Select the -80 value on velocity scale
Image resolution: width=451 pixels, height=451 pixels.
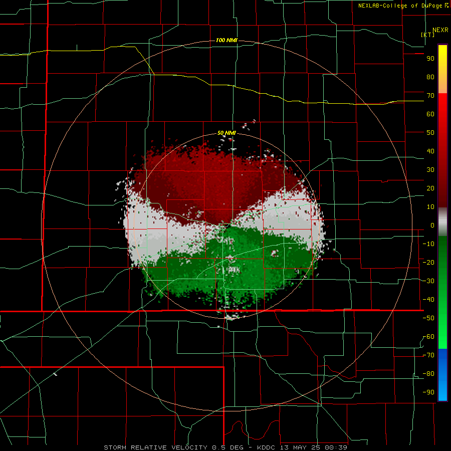click(x=428, y=374)
